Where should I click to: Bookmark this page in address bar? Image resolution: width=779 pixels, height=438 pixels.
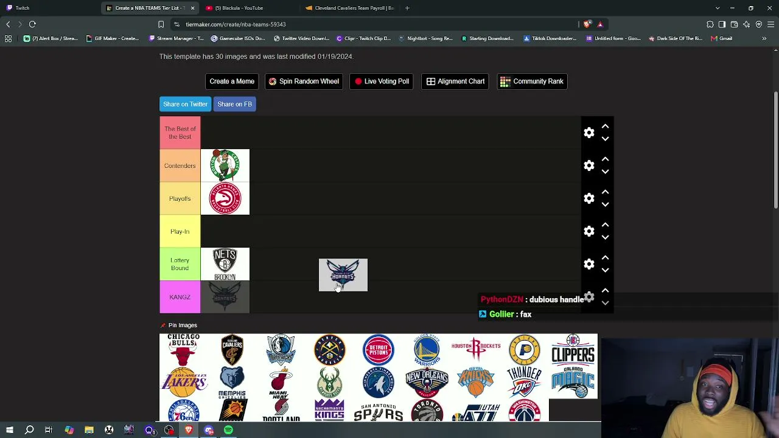[161, 24]
